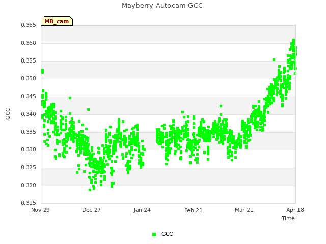Click the Nov 29 x-axis label
Screen dimensions: 326x244
tap(40, 210)
